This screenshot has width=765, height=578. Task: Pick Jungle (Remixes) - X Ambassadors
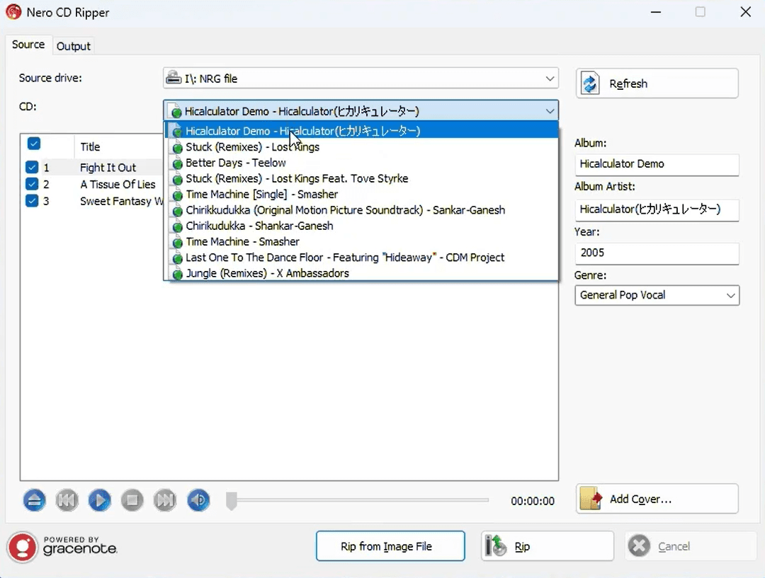[x=361, y=273]
